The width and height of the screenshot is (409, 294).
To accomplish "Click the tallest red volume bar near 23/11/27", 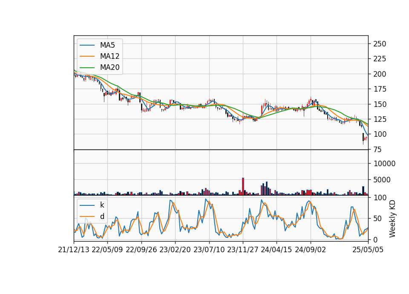I will (x=243, y=186).
